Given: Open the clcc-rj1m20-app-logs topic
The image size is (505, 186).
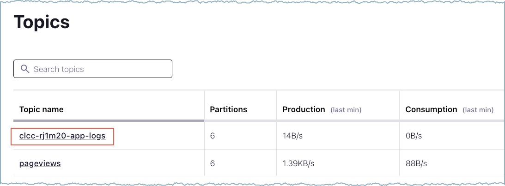Looking at the screenshot, I should point(62,136).
